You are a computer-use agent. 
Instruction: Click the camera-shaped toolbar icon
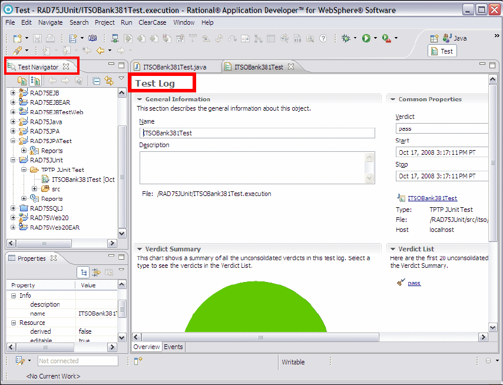click(x=92, y=38)
